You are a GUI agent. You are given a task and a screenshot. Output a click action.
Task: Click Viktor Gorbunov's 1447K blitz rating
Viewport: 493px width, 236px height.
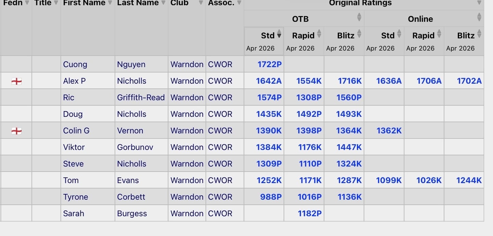(x=349, y=147)
